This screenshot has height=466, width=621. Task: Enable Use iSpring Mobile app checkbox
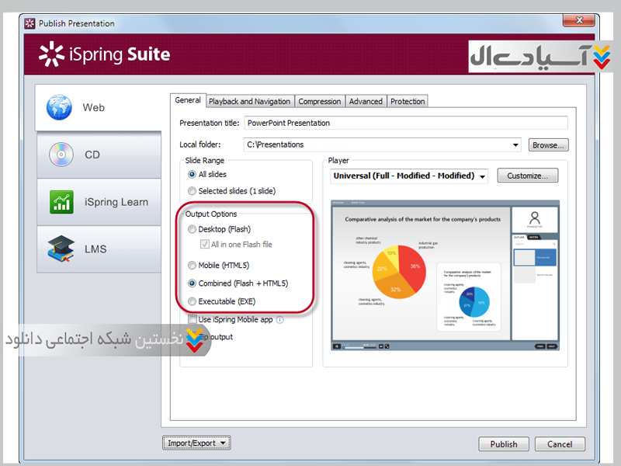(193, 319)
